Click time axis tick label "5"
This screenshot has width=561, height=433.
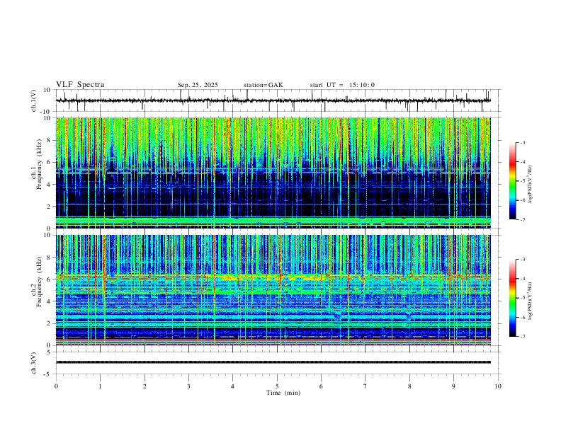pos(277,386)
